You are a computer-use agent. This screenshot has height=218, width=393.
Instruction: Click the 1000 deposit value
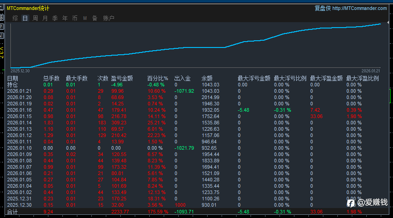(180, 205)
